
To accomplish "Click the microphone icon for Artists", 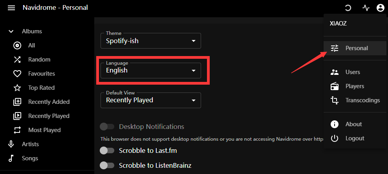I will click(x=11, y=144).
